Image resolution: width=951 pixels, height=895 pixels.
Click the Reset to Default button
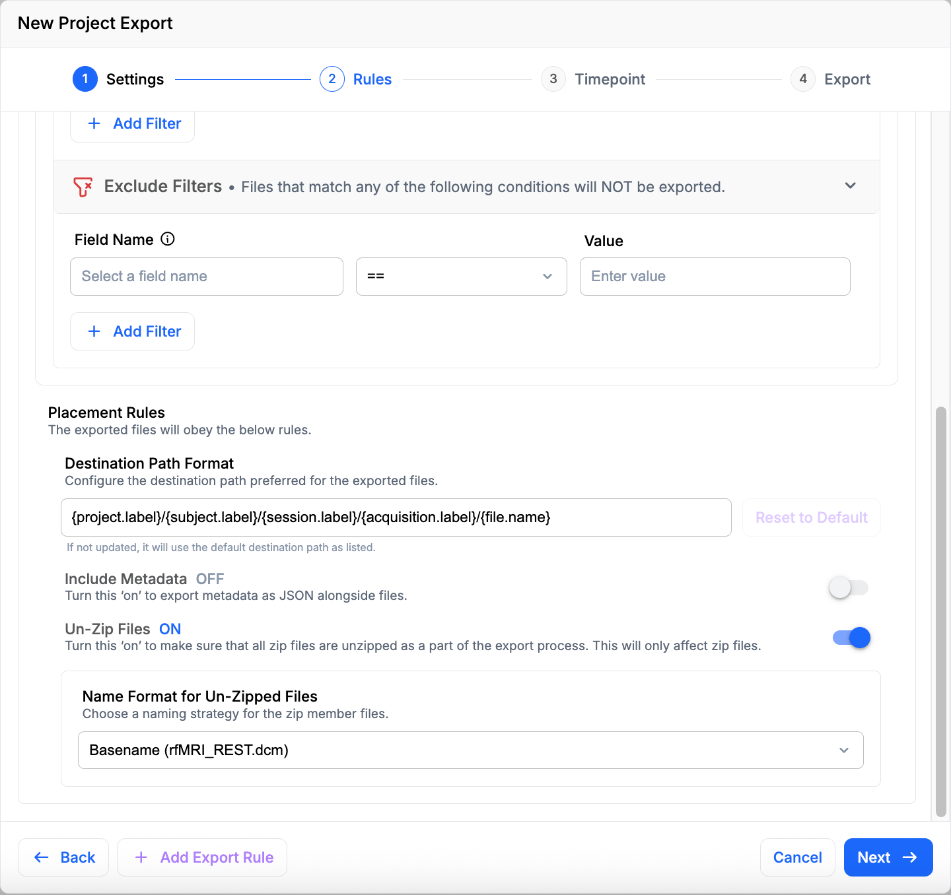811,517
